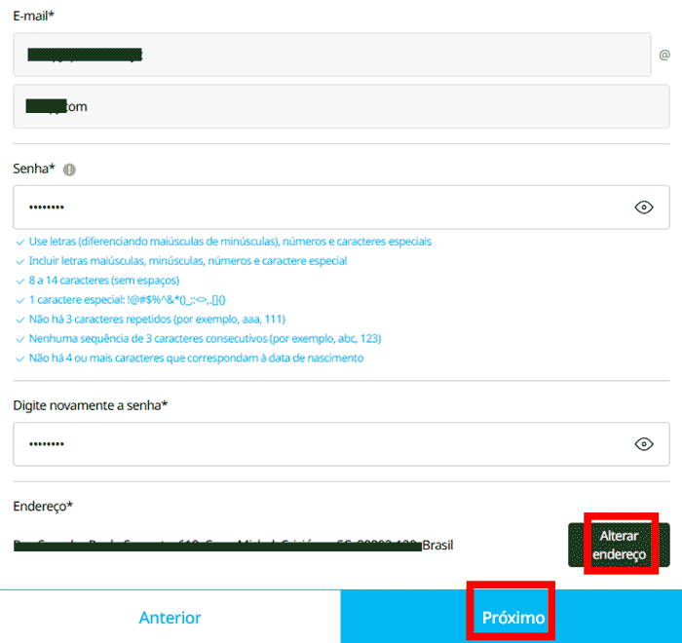The width and height of the screenshot is (682, 643).
Task: Reveal the repeated password with eye icon
Action: click(644, 444)
